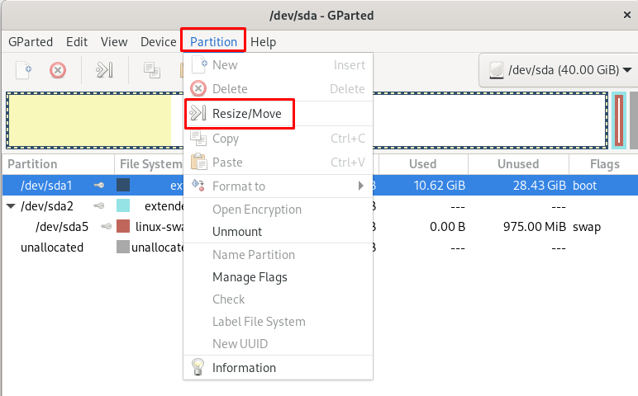Click the disk icon in device selector
The image size is (638, 396).
point(497,70)
